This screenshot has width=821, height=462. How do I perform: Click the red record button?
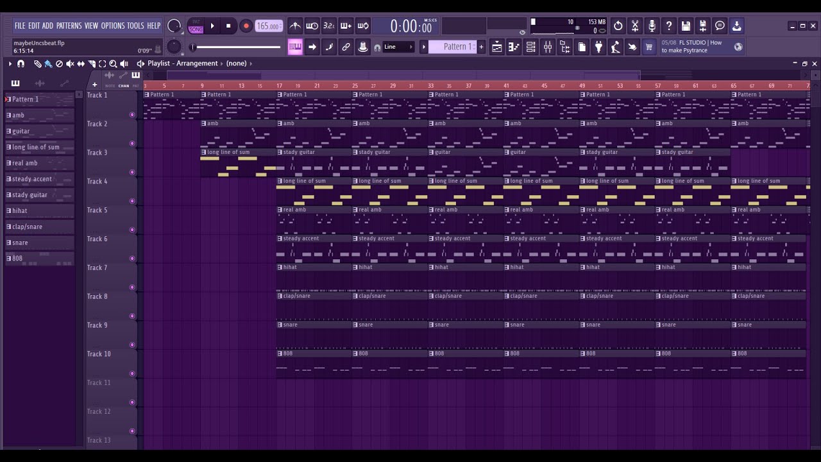246,26
